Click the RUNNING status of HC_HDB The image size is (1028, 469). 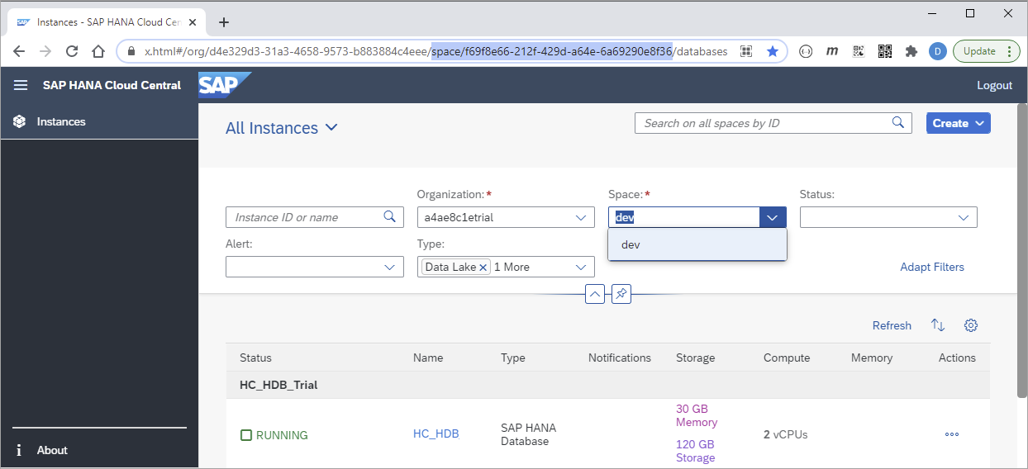(274, 435)
